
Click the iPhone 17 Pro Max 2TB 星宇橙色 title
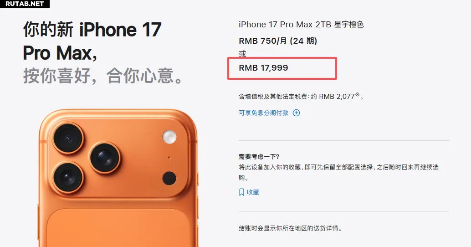pos(301,25)
